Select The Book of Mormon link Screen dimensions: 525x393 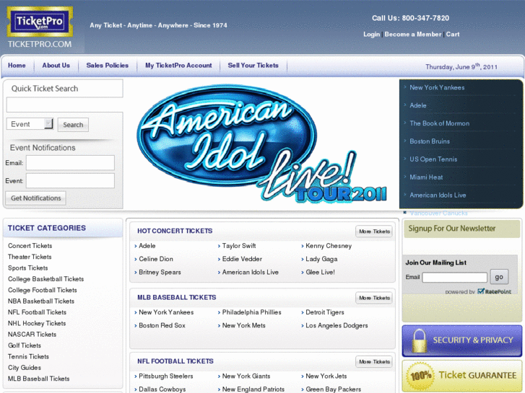tap(439, 123)
